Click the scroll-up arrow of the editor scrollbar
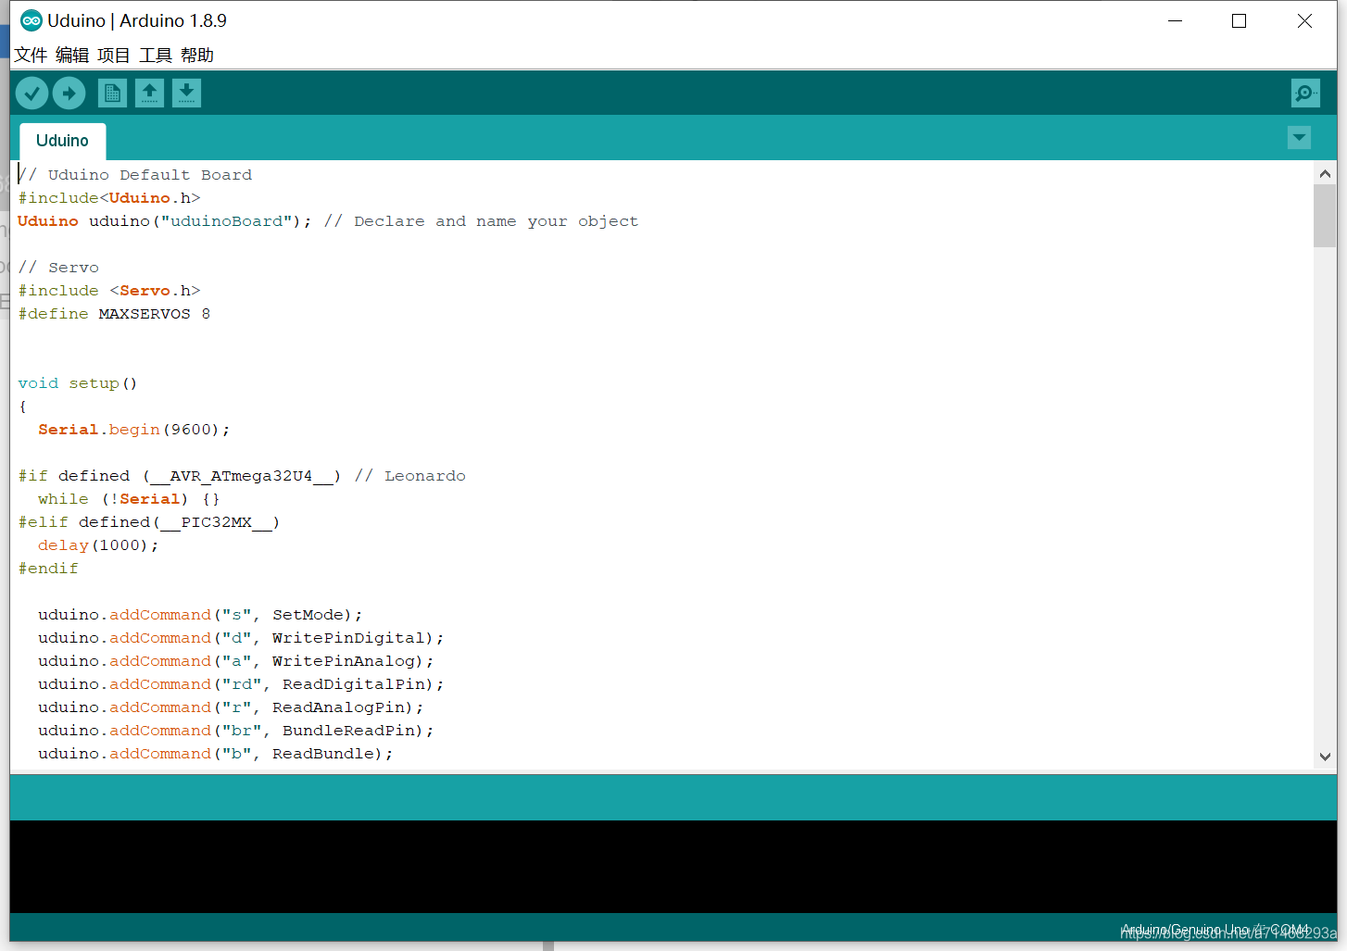 1325,172
